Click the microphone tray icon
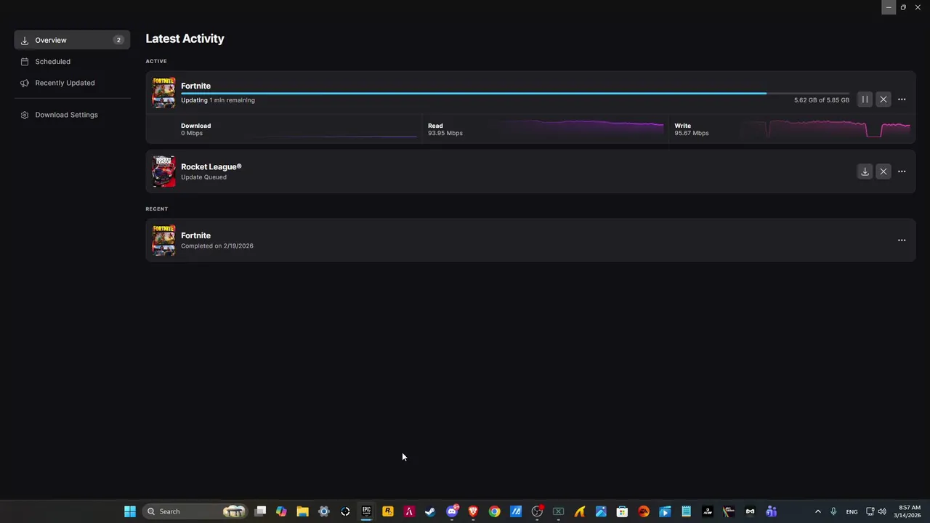 pyautogui.click(x=833, y=511)
